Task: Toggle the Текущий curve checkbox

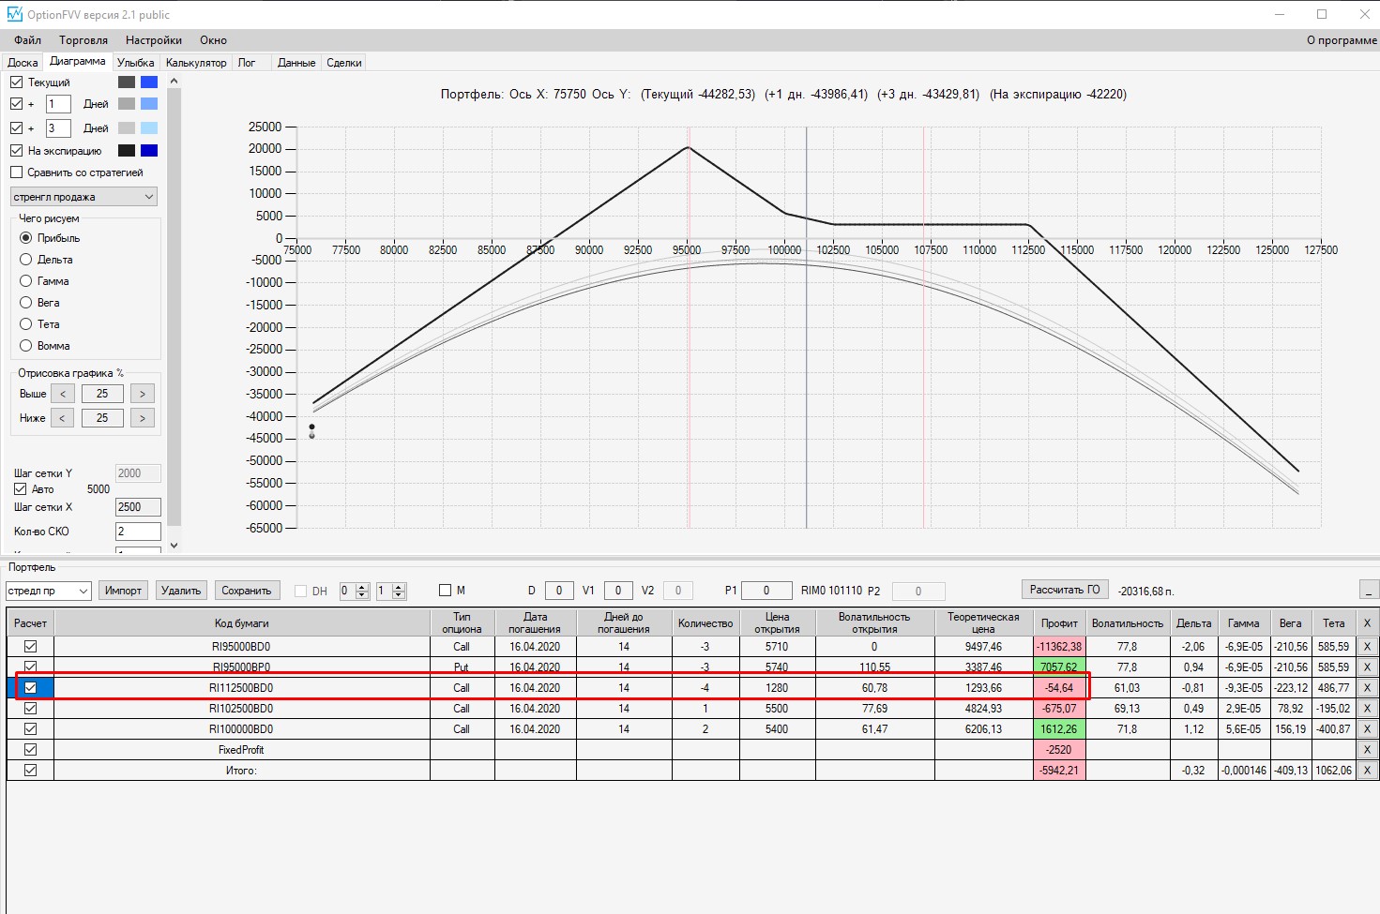Action: [x=16, y=82]
